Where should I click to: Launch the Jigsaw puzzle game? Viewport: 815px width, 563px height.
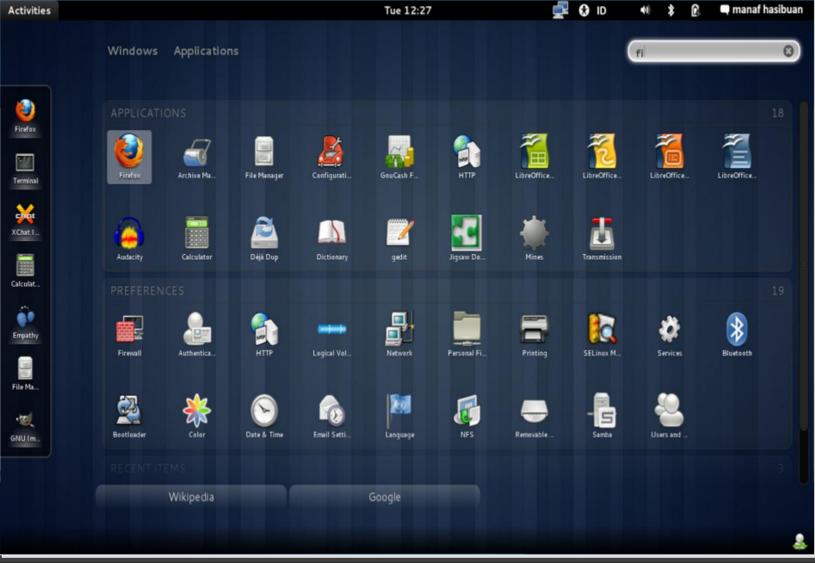(466, 237)
